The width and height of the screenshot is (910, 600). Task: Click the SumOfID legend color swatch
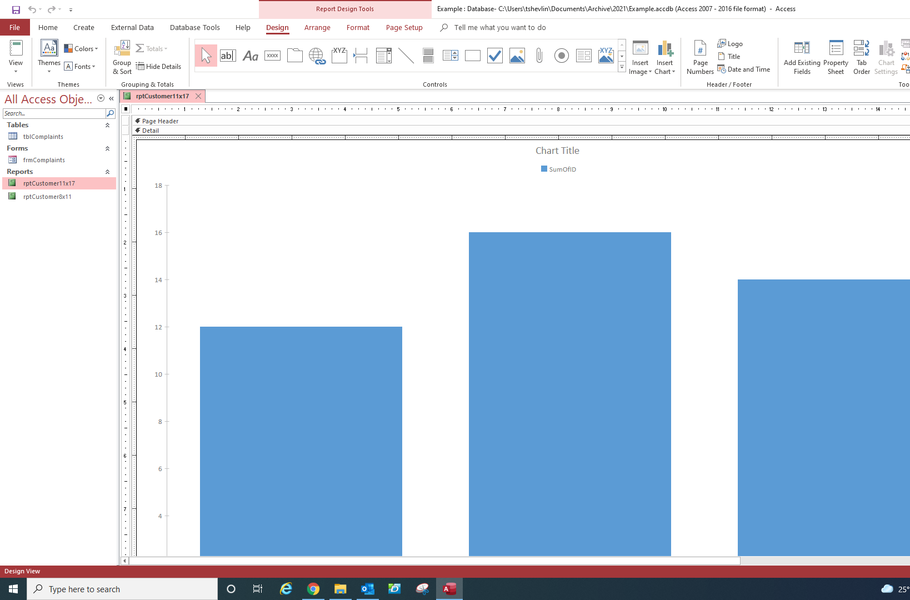544,169
